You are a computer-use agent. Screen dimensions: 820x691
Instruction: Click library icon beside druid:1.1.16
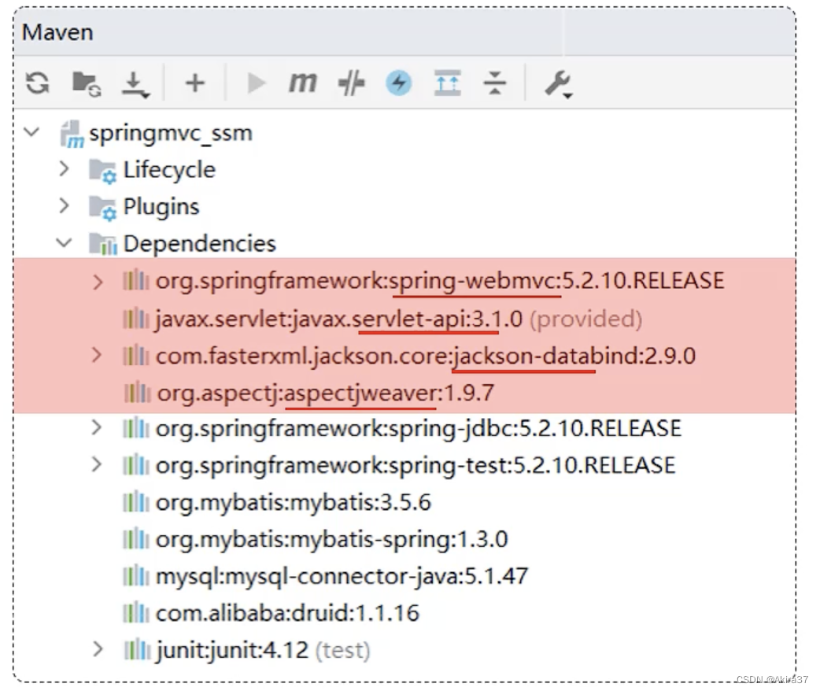(x=136, y=612)
